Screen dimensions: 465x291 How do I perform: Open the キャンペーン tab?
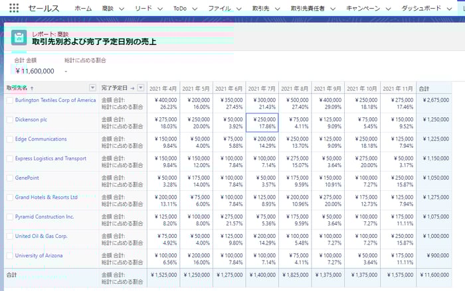point(363,9)
